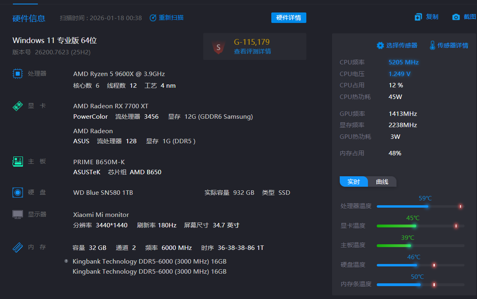
Task: Click the processor chip icon
Action: coord(18,74)
